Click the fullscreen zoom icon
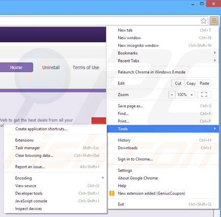The height and width of the screenshot is (217, 221). 204,94
